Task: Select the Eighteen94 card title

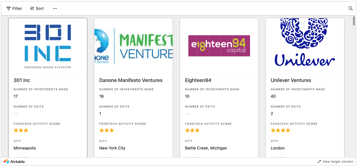Action: [x=198, y=80]
